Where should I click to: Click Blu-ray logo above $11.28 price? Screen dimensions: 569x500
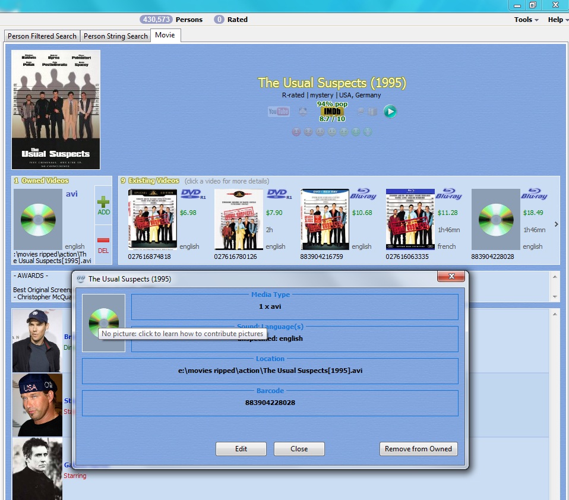click(449, 194)
